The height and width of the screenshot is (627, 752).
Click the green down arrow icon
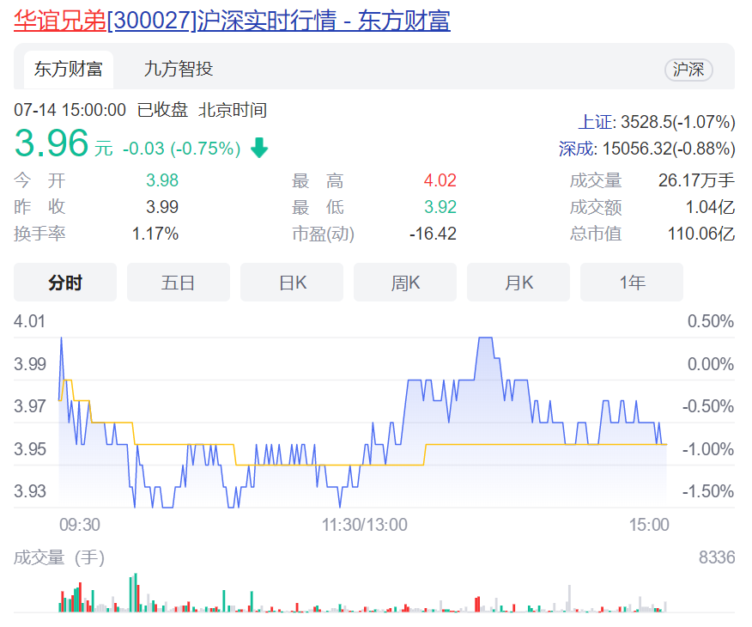tap(259, 148)
